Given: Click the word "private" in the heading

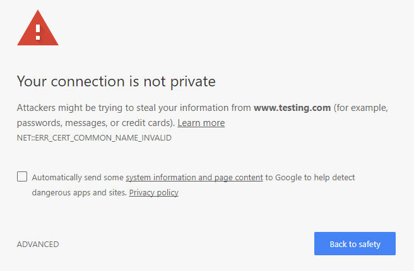Looking at the screenshot, I should [192, 83].
